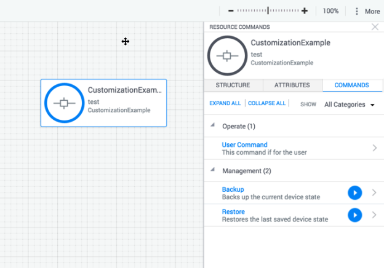Run the Restore command play button
This screenshot has width=384, height=268.
tap(354, 215)
